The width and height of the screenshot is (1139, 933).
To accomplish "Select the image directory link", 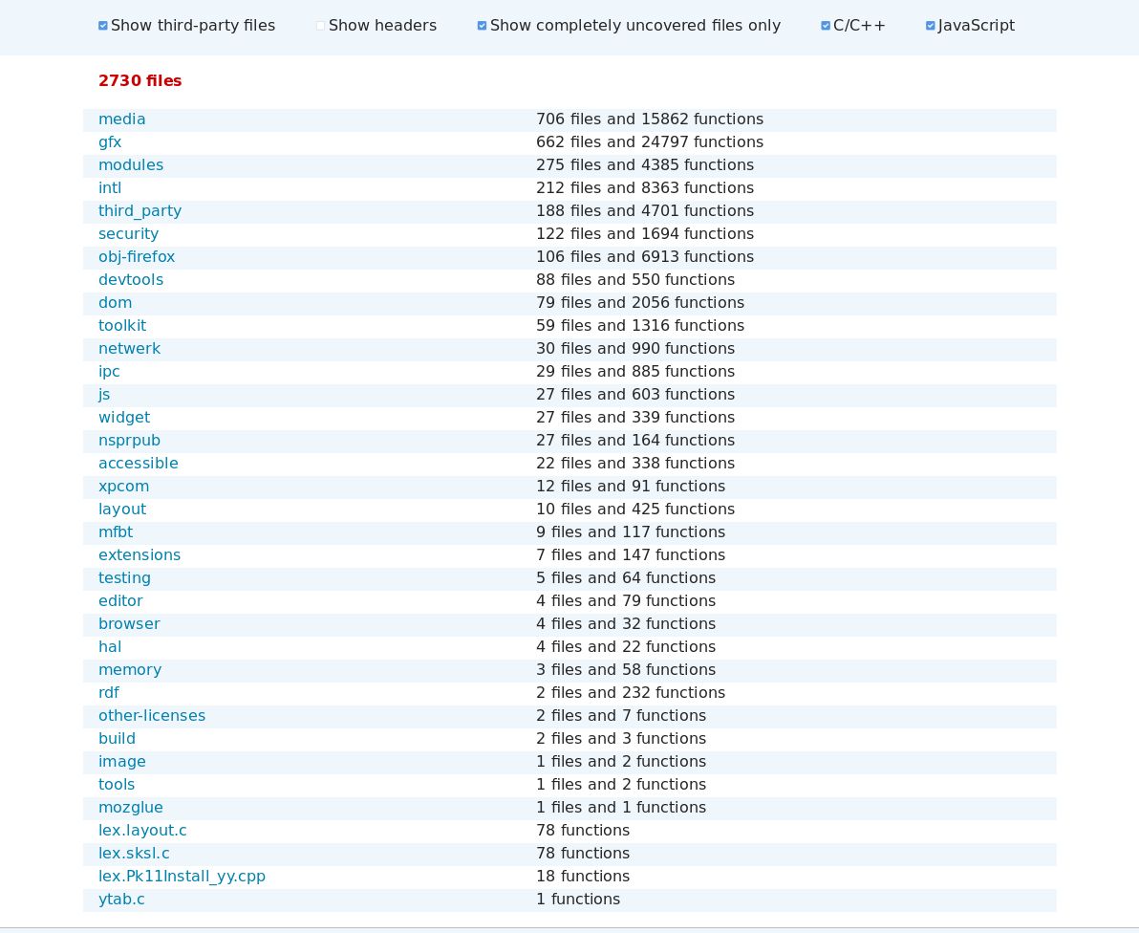I will tap(122, 762).
